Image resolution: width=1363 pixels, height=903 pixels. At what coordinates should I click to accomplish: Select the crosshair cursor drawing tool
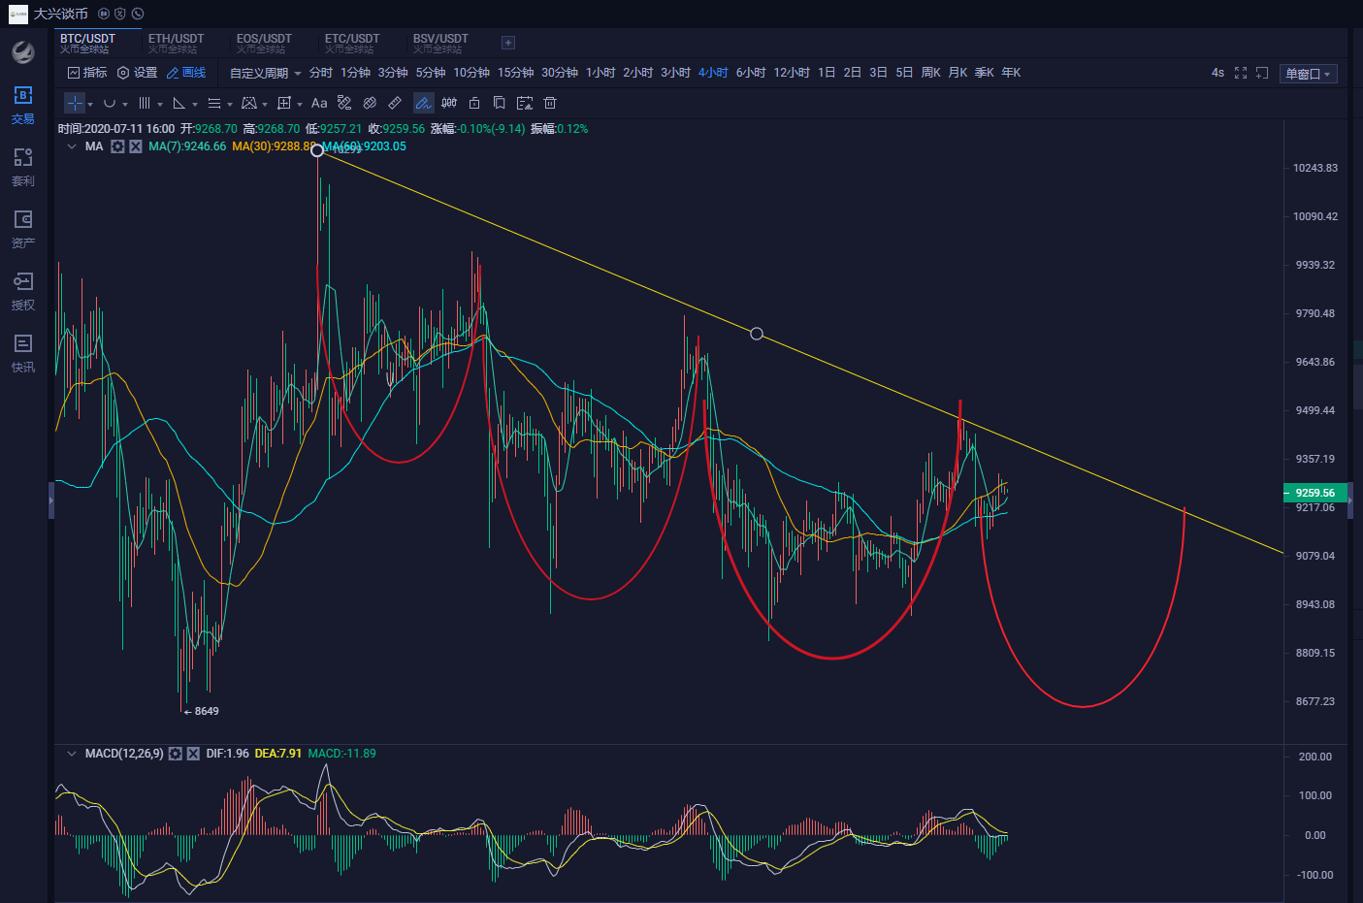75,103
